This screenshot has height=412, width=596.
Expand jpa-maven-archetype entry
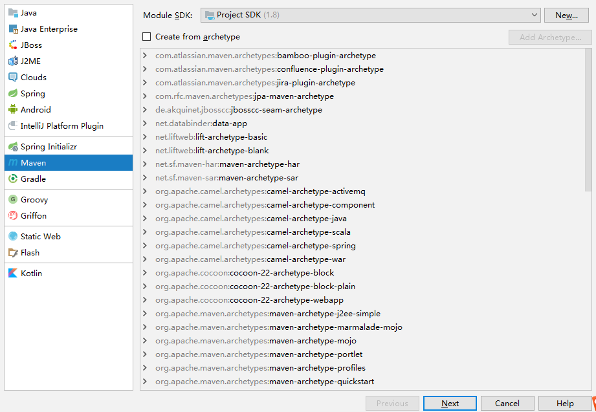145,96
